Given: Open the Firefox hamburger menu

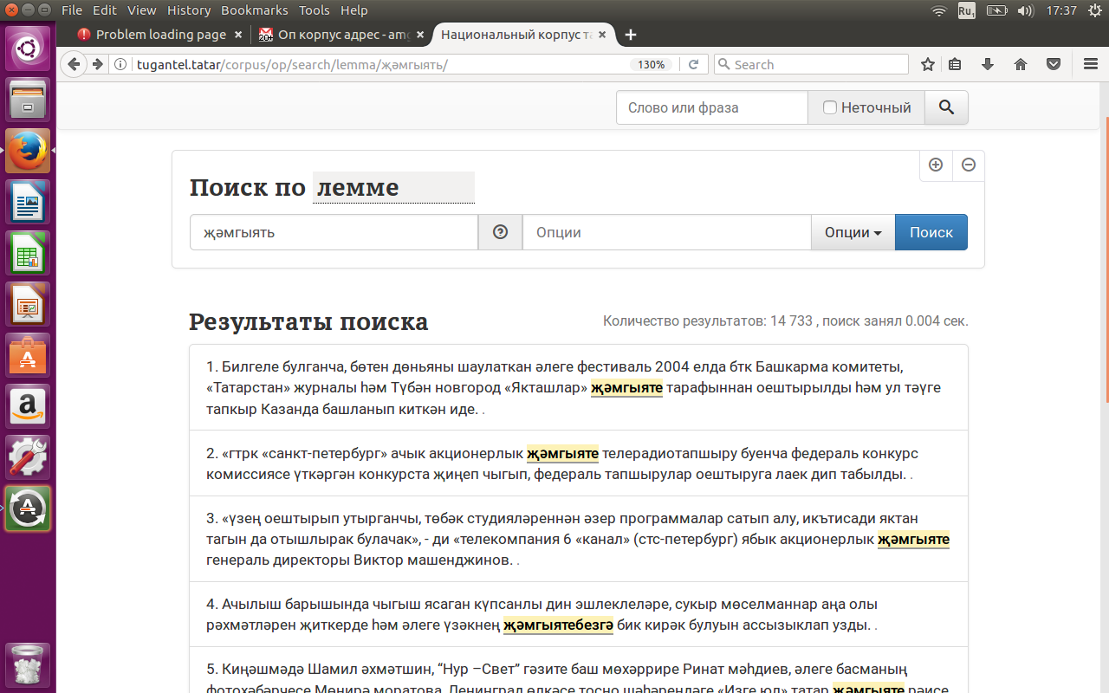Looking at the screenshot, I should [1090, 63].
